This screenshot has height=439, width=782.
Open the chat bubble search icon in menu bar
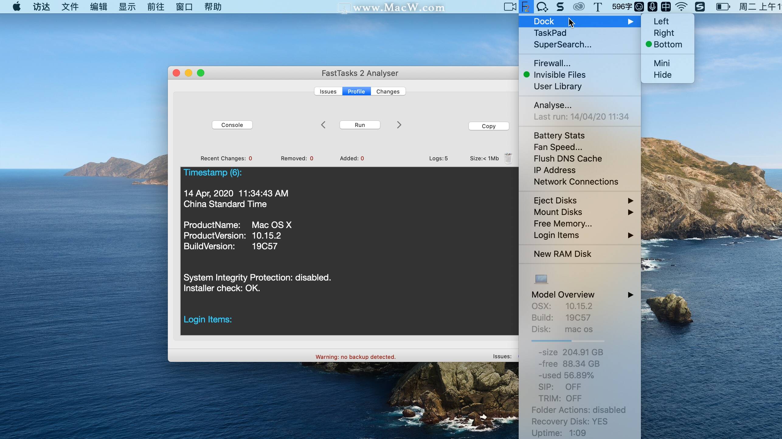click(542, 7)
